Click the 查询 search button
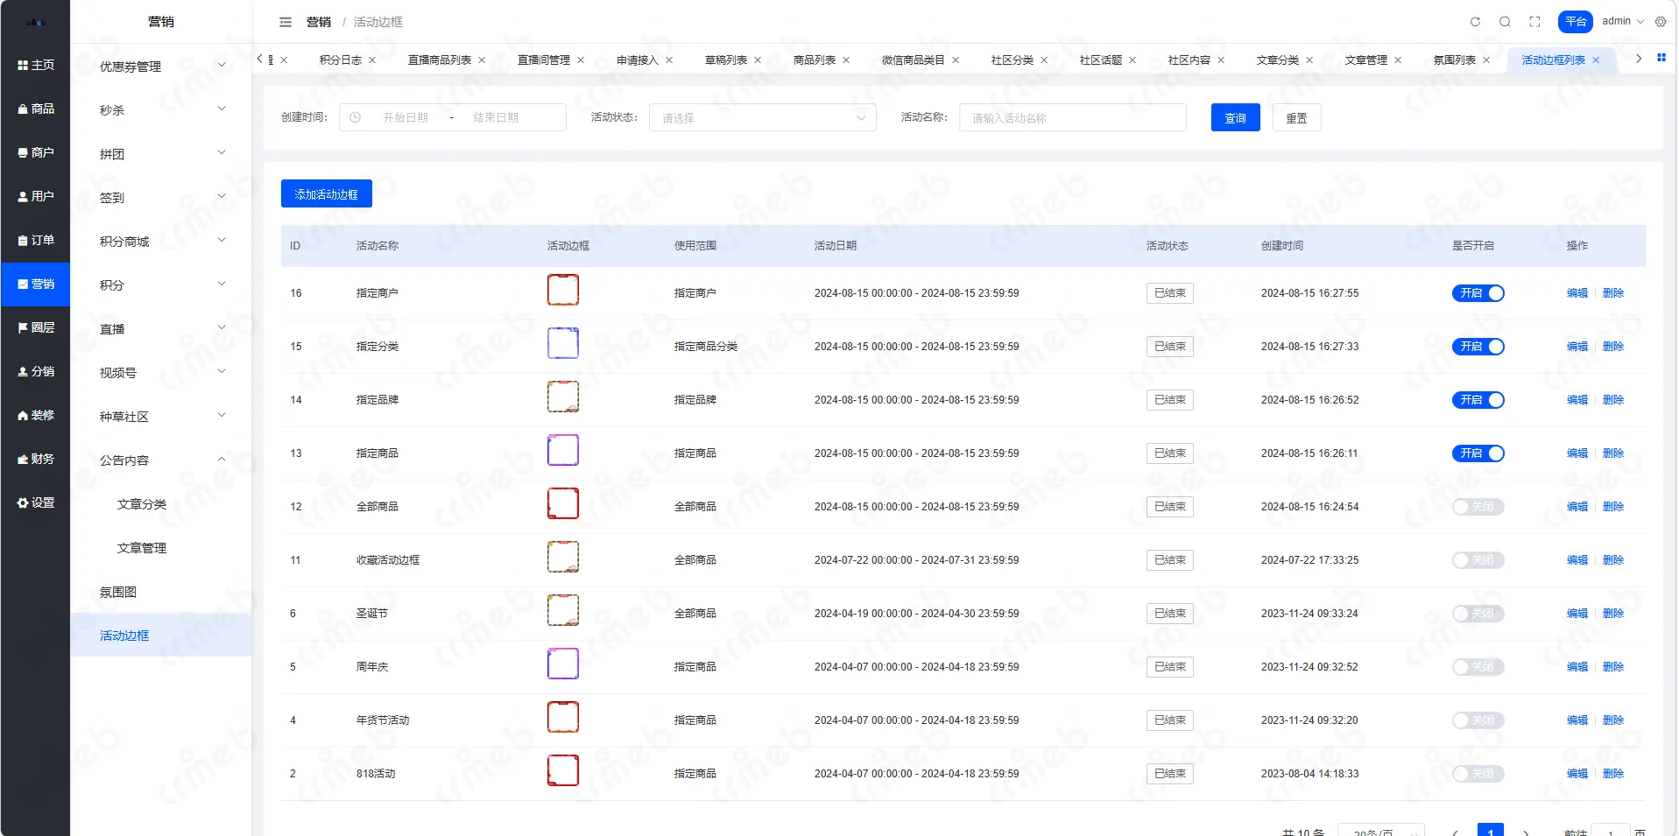This screenshot has width=1679, height=836. (1235, 117)
